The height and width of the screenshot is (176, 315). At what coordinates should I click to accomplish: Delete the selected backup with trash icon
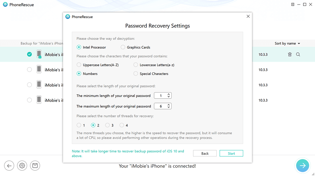(x=290, y=55)
